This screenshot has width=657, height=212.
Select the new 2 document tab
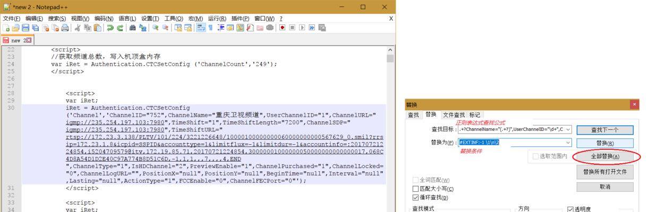click(18, 40)
